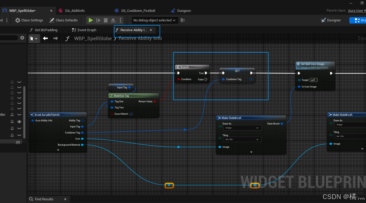The width and height of the screenshot is (366, 203).
Task: Click the Stop simulation square button
Action: [x=106, y=20]
